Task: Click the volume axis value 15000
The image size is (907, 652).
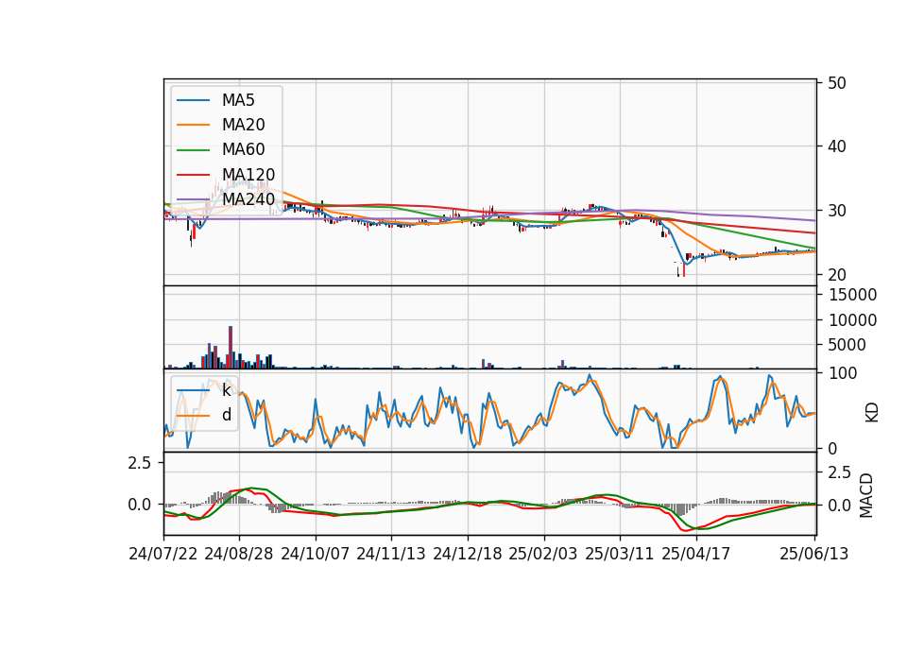Action: point(852,295)
